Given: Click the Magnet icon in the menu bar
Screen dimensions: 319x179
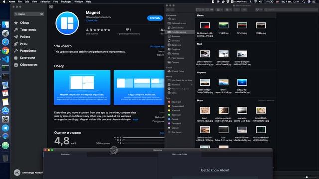Looking at the screenshot, I should 213,2.
